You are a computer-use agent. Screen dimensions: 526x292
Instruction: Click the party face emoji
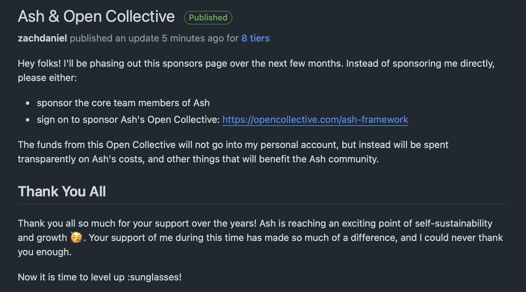click(x=75, y=238)
